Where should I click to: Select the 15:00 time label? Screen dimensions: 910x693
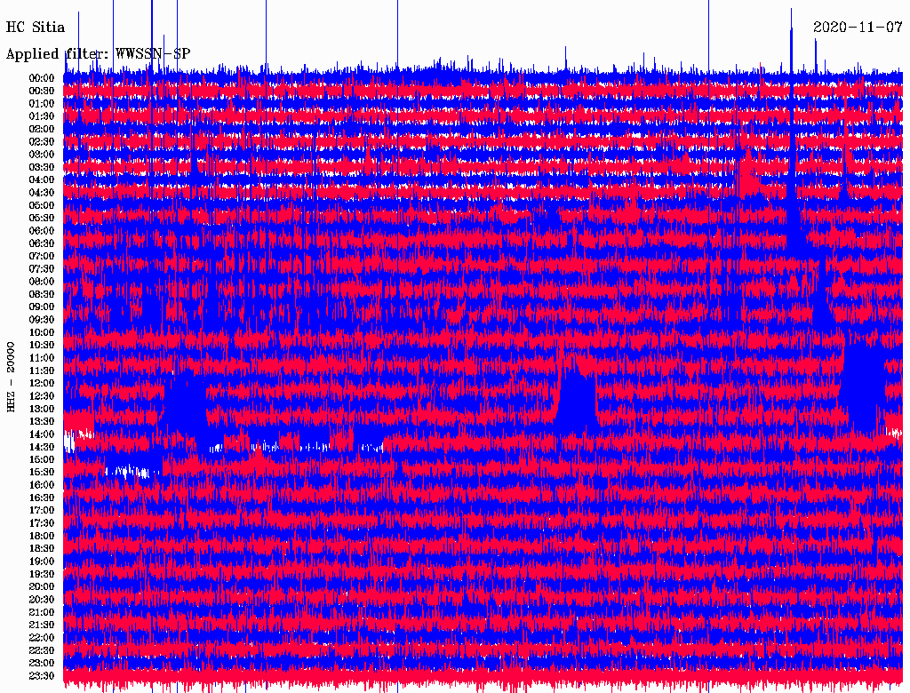42,459
